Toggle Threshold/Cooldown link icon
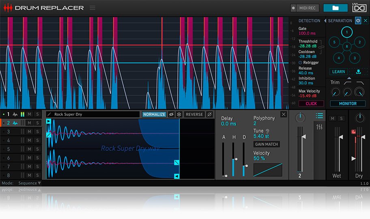This screenshot has height=219, width=370. [321, 47]
